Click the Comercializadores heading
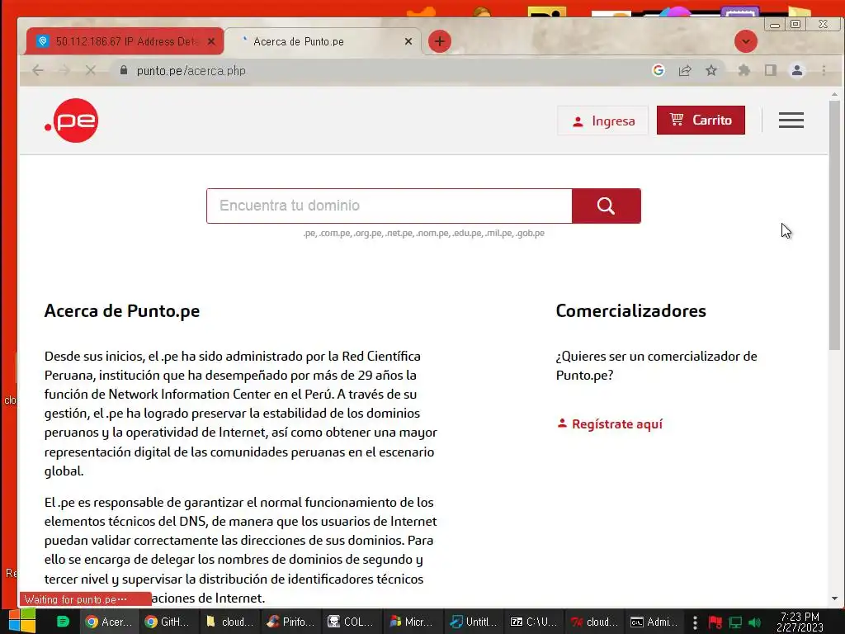The image size is (845, 634). pyautogui.click(x=630, y=311)
